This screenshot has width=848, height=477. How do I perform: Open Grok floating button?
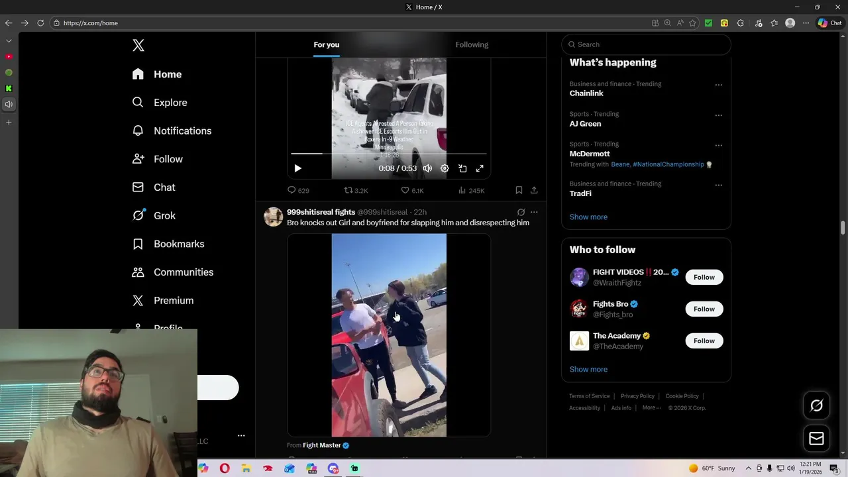816,405
